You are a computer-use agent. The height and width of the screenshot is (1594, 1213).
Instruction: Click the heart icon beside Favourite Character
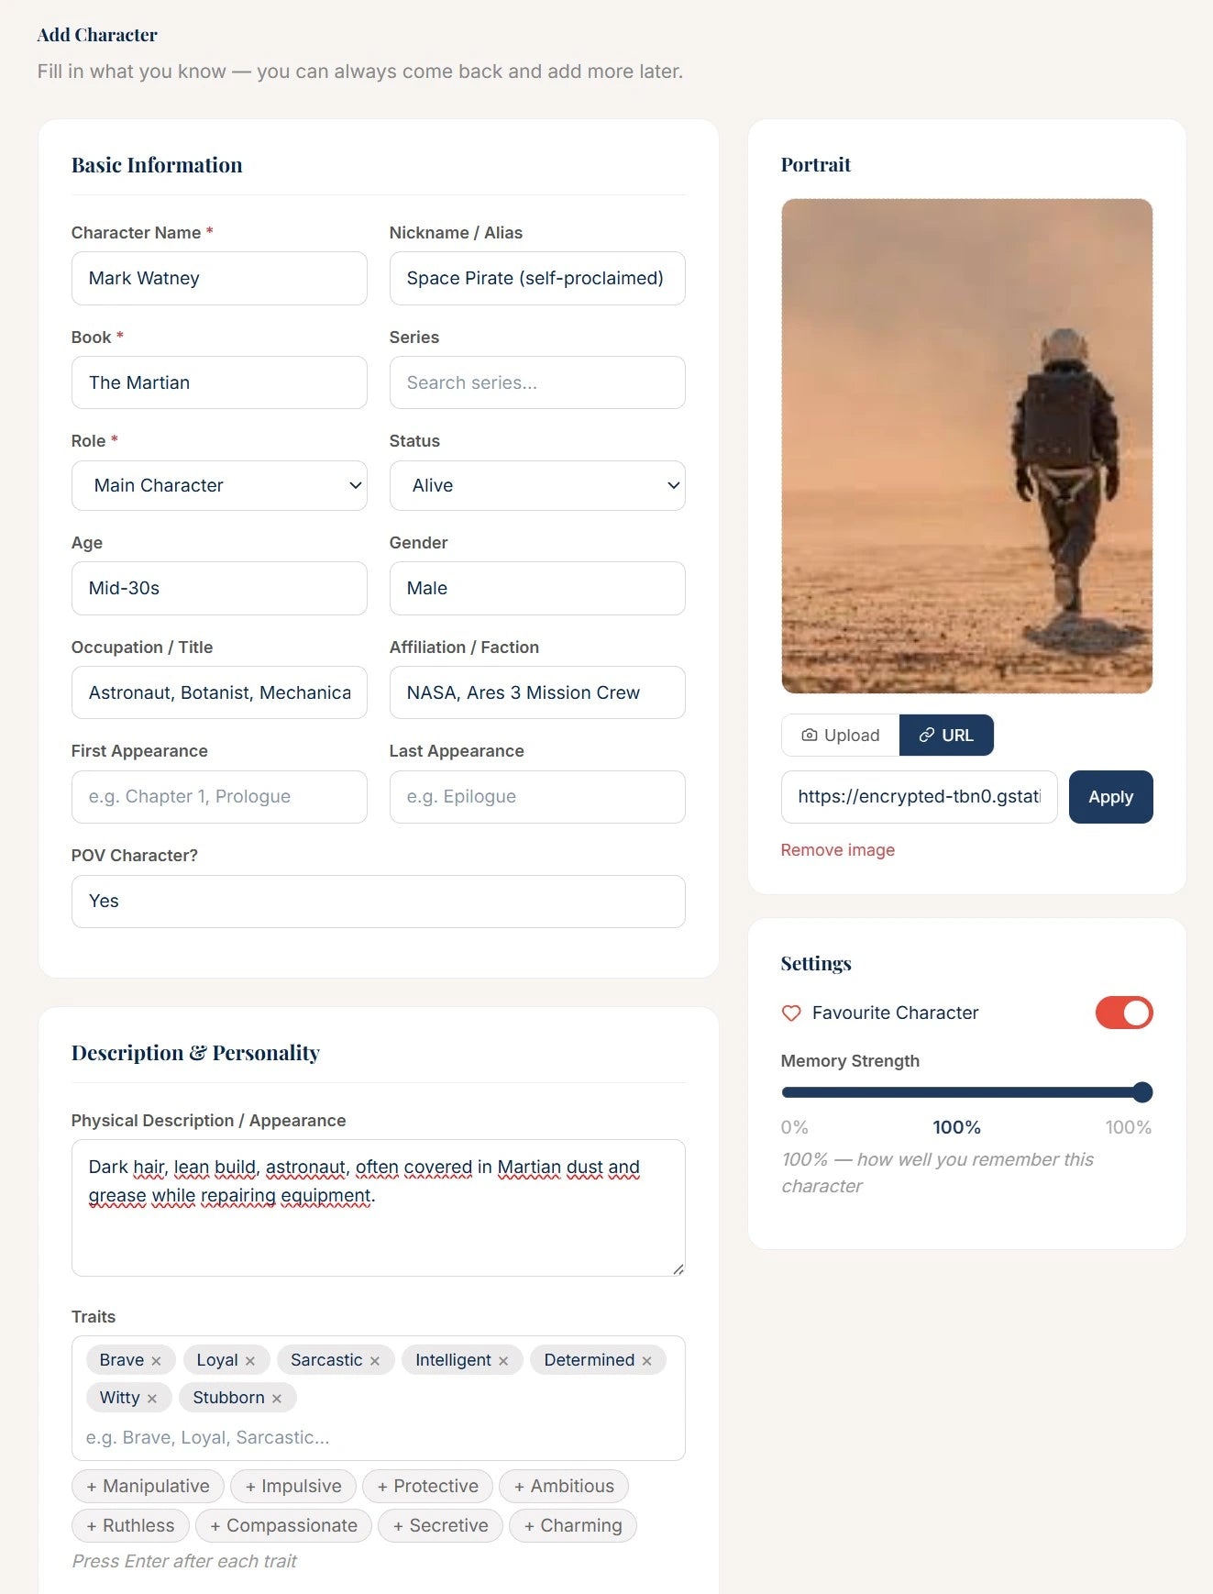click(791, 1013)
